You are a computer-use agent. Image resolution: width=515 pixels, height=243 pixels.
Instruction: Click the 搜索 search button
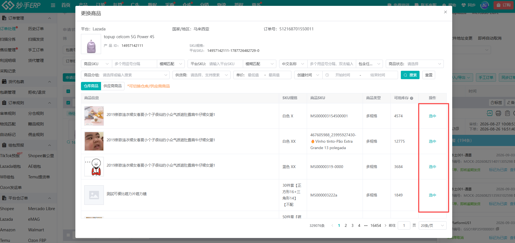point(410,75)
